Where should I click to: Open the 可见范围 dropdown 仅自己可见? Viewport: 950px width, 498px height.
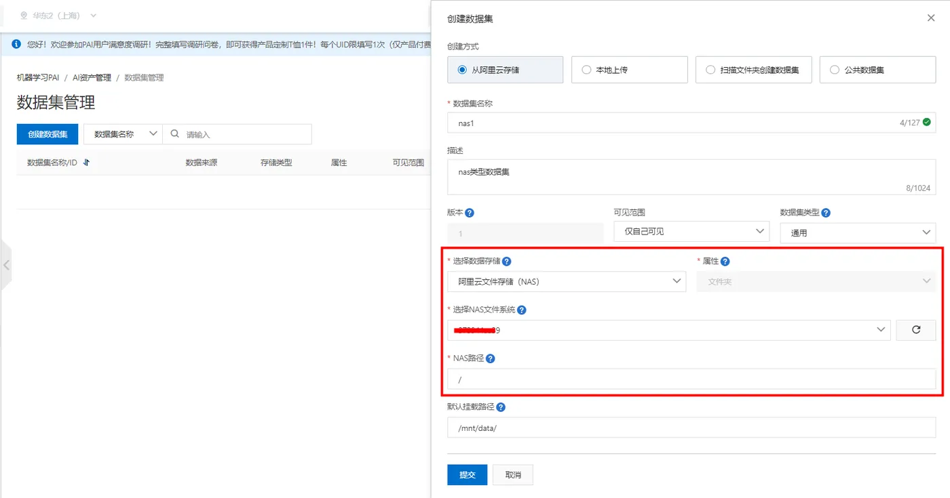click(x=691, y=232)
